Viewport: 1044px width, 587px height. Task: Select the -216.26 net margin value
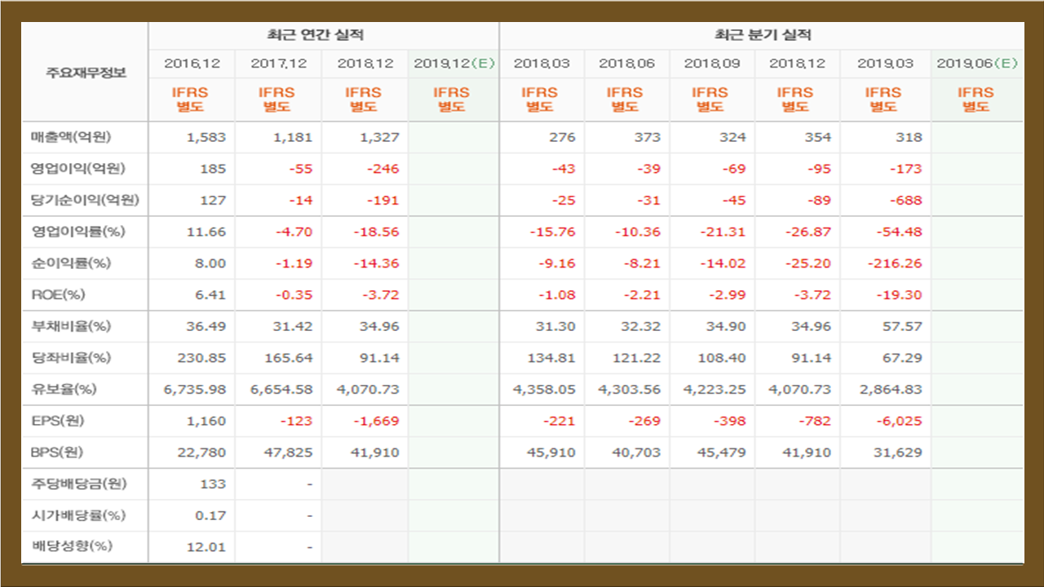coord(896,263)
